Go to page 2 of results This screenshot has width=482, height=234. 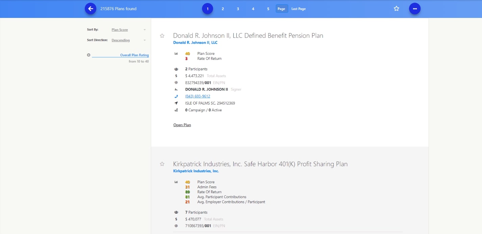(x=223, y=9)
